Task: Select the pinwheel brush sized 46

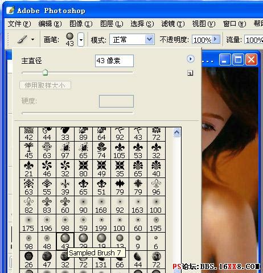Action: tap(47, 169)
